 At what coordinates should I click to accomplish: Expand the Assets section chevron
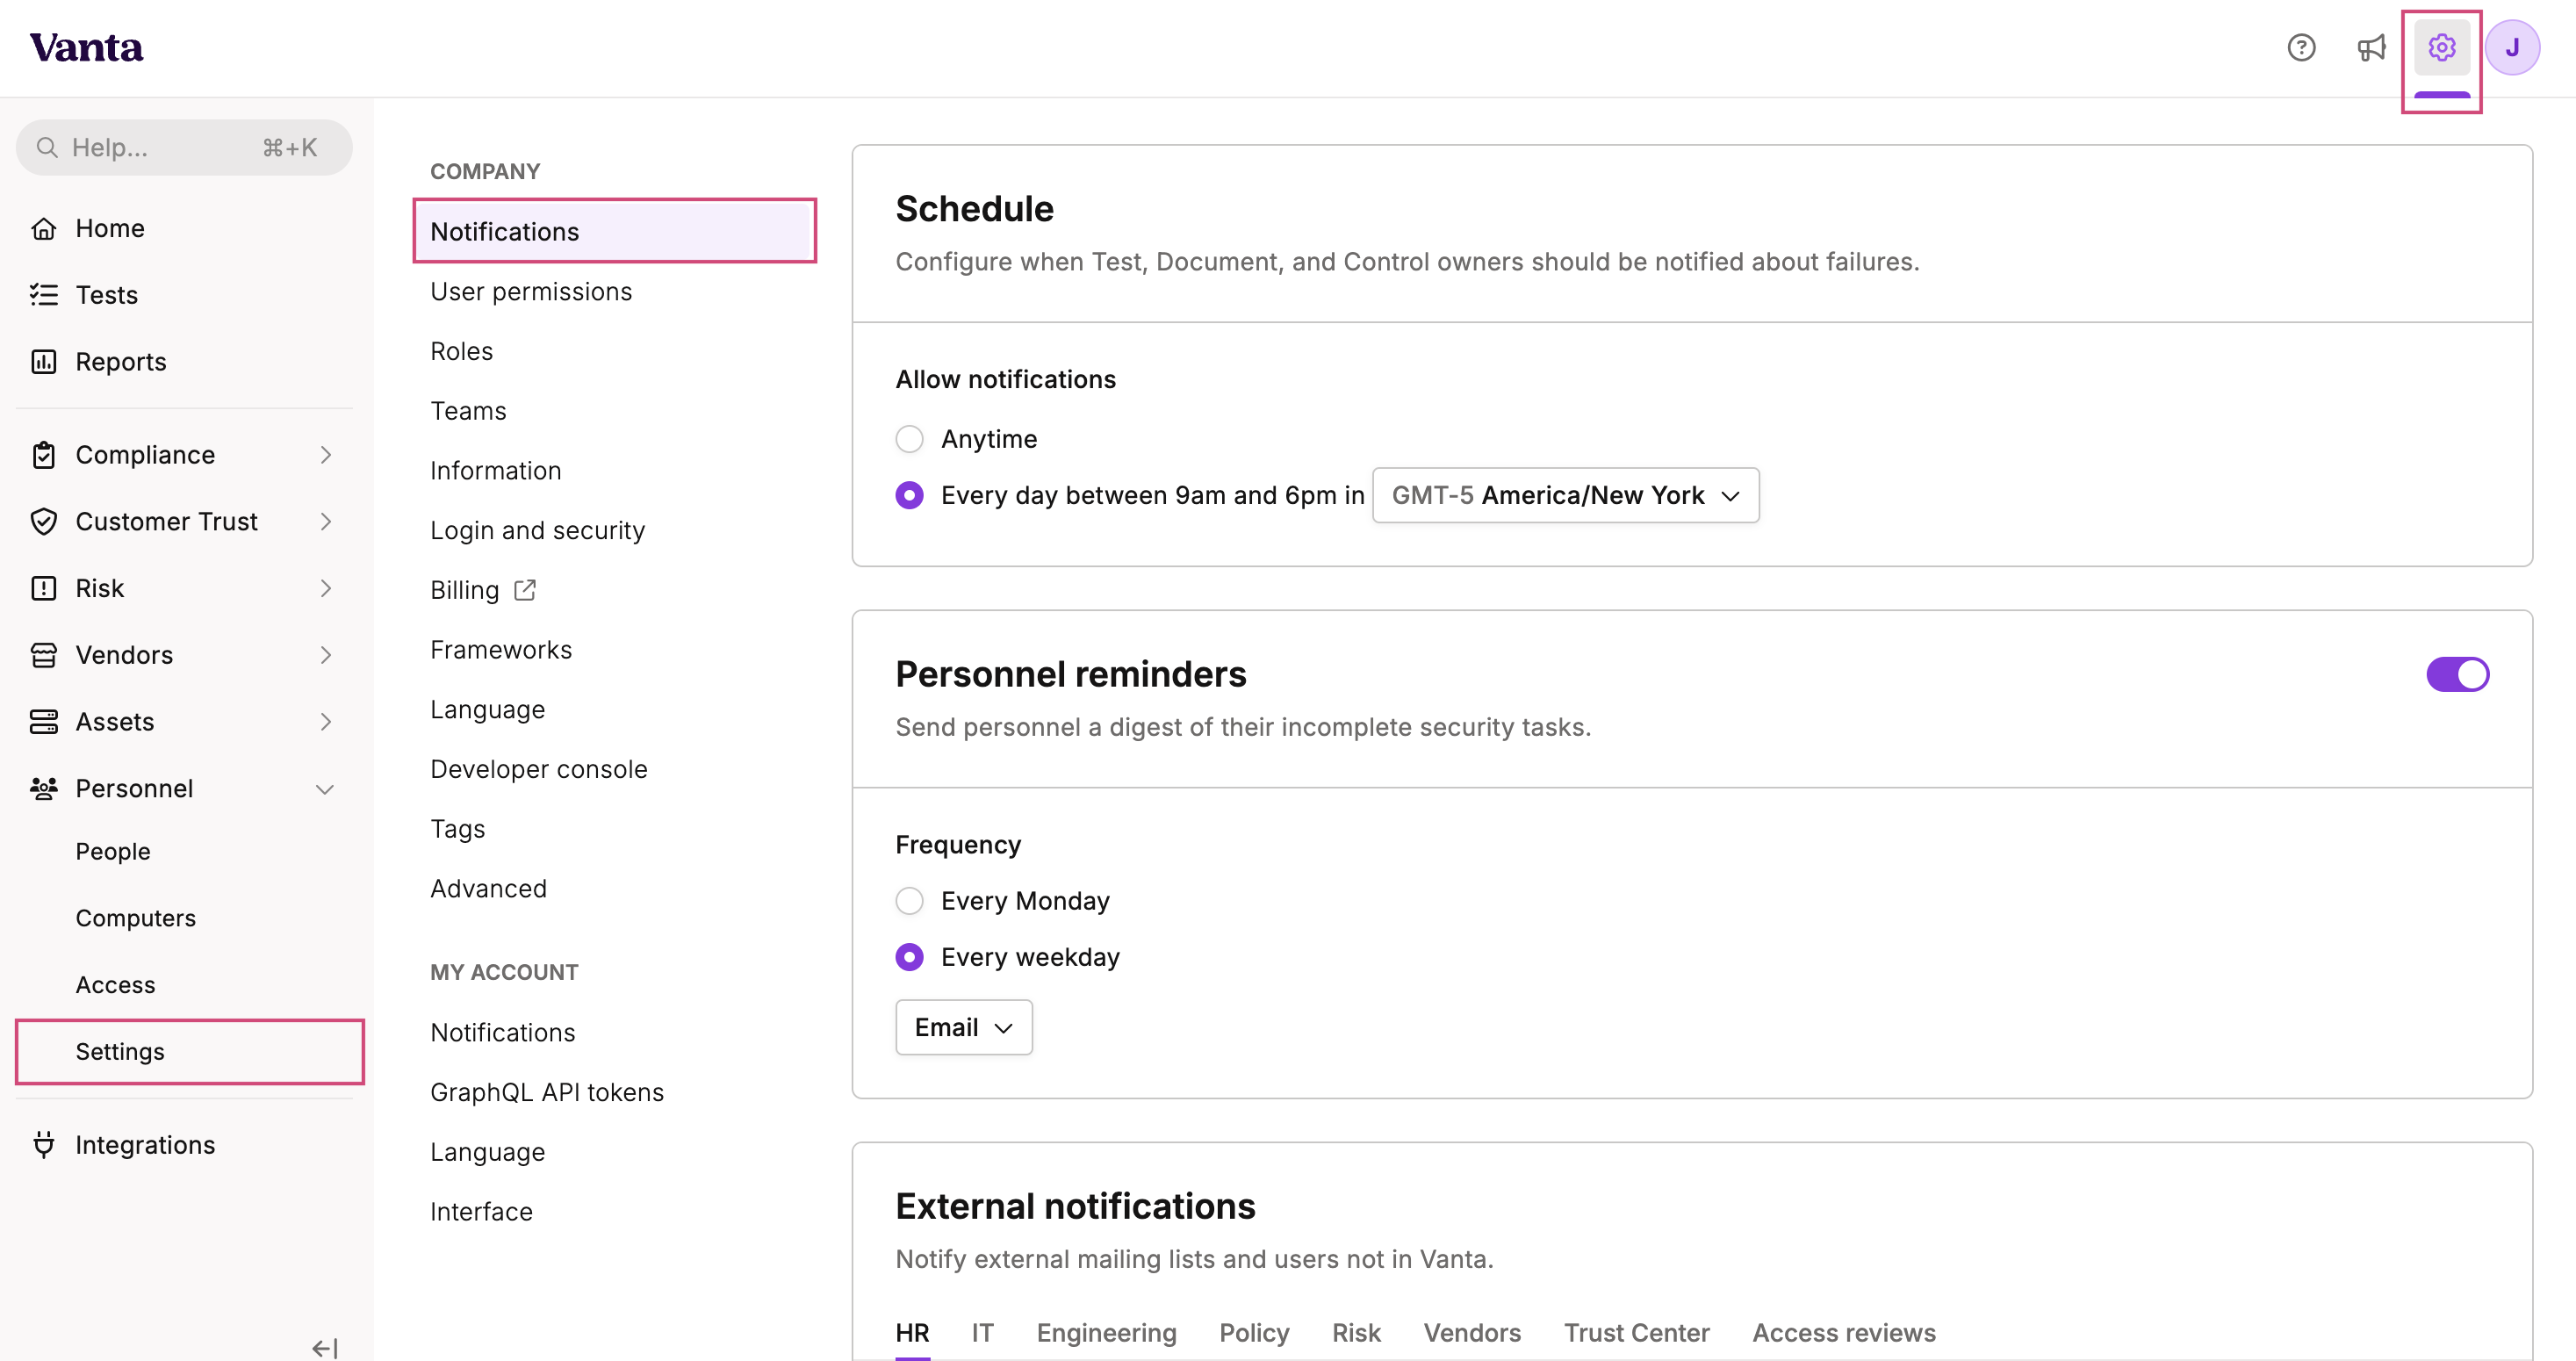[325, 721]
